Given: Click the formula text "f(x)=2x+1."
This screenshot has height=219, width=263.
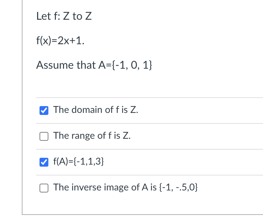Looking at the screenshot, I should pyautogui.click(x=60, y=41).
